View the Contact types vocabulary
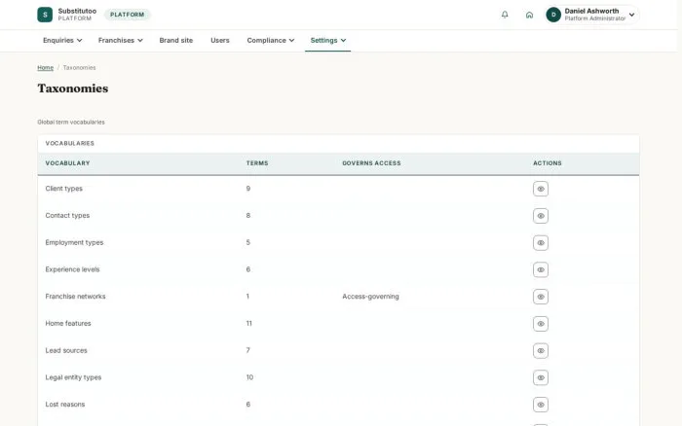Viewport: 682px width, 426px height. click(x=541, y=216)
